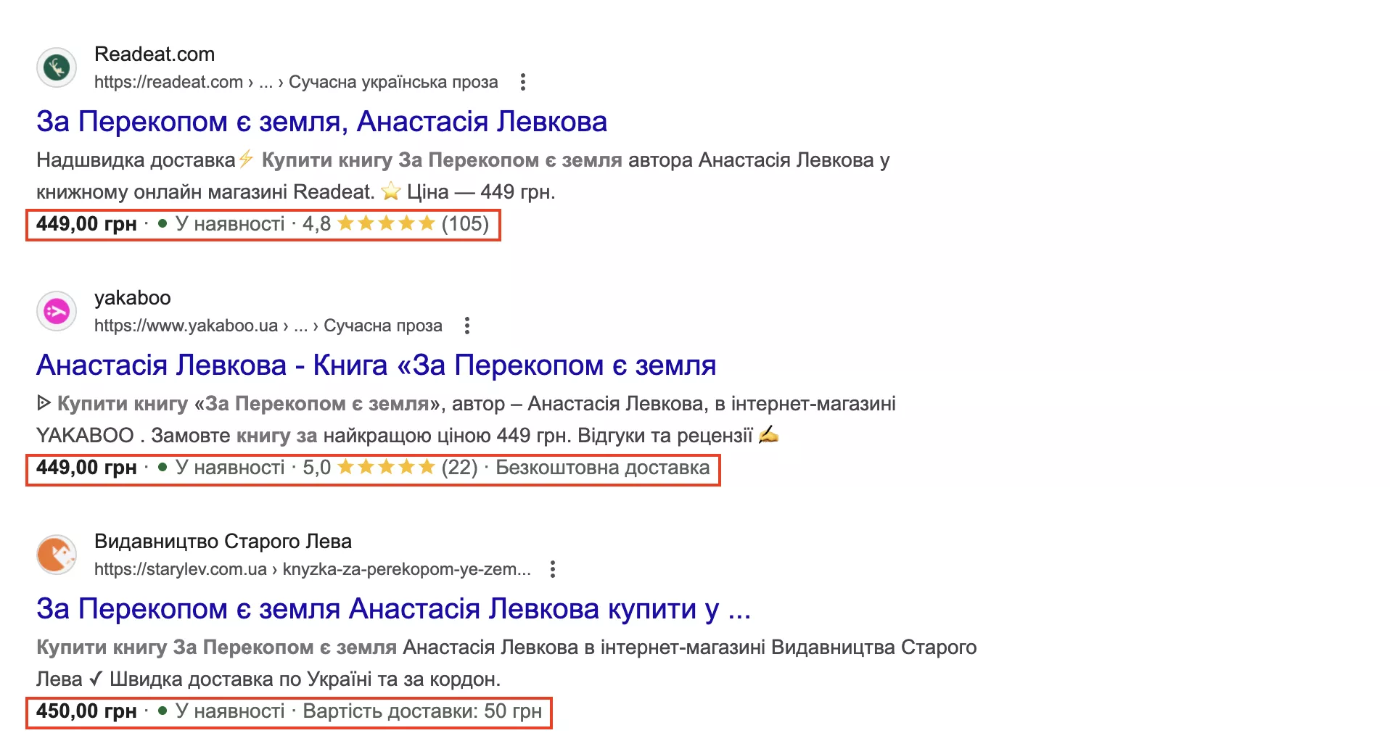Image resolution: width=1390 pixels, height=741 pixels.
Task: Click the yakaboo site name
Action: point(133,298)
